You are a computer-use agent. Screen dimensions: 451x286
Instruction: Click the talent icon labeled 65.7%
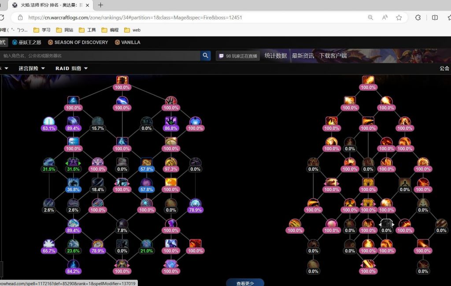pyautogui.click(x=48, y=244)
